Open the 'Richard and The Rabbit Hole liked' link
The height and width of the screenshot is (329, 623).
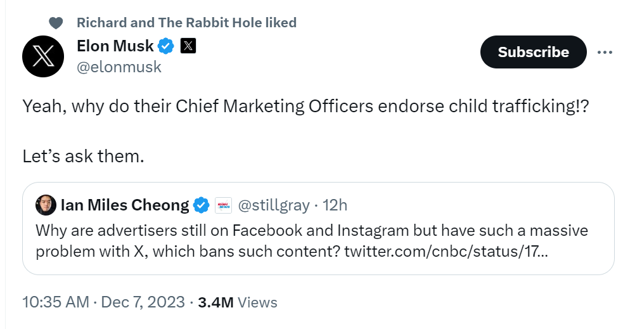pos(187,23)
